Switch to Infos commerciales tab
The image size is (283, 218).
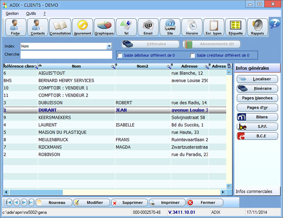coord(257,192)
